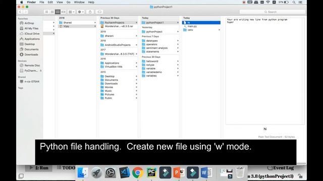Click the Edit Tags toolbar button
Viewport: 323px width, 181px height.
point(99,12)
